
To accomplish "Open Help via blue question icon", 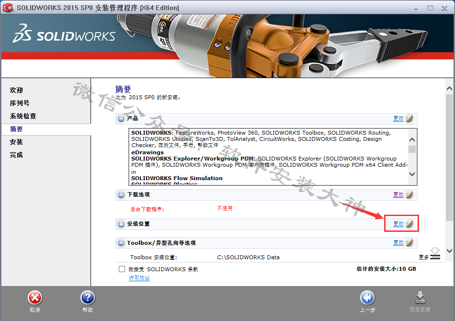I will tap(88, 298).
